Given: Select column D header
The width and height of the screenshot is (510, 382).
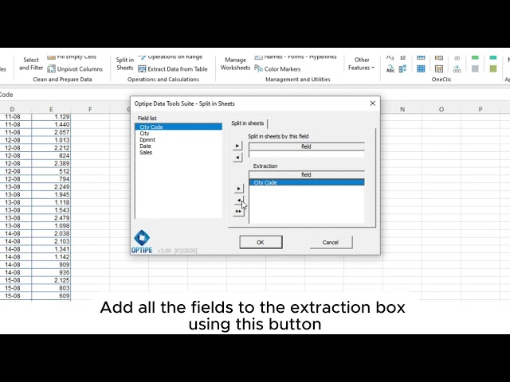Looking at the screenshot, I should (x=12, y=110).
